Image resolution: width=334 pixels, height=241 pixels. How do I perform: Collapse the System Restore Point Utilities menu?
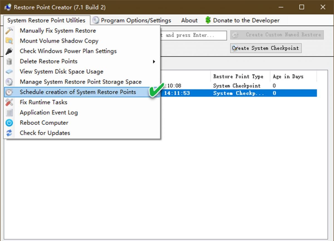tap(47, 20)
